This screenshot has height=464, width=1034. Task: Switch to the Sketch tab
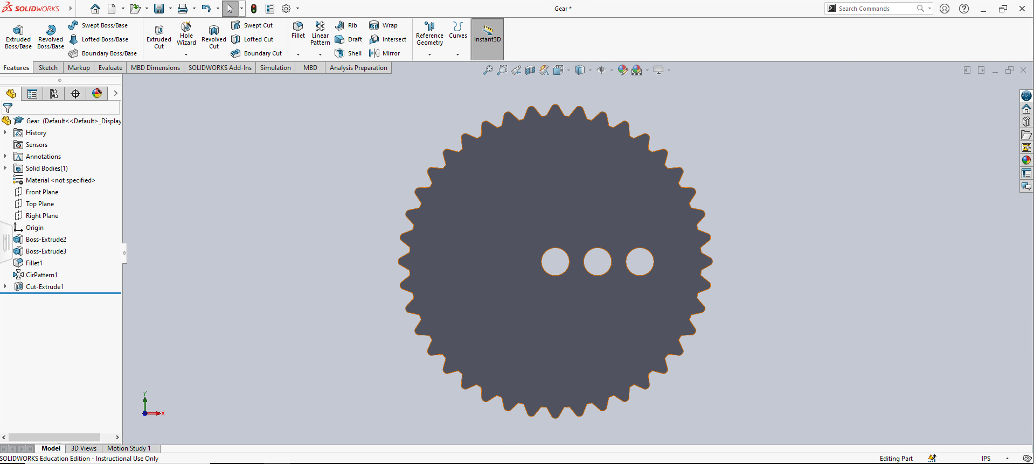48,68
